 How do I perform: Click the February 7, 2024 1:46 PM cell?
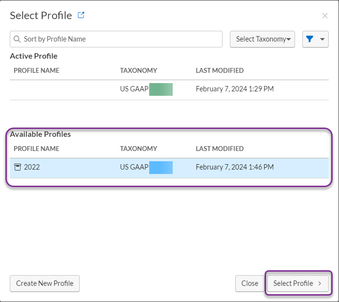[235, 167]
